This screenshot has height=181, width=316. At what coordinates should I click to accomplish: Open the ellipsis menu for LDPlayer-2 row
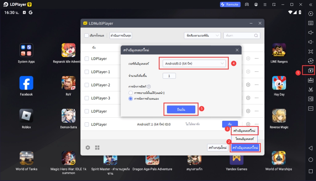coord(256,85)
